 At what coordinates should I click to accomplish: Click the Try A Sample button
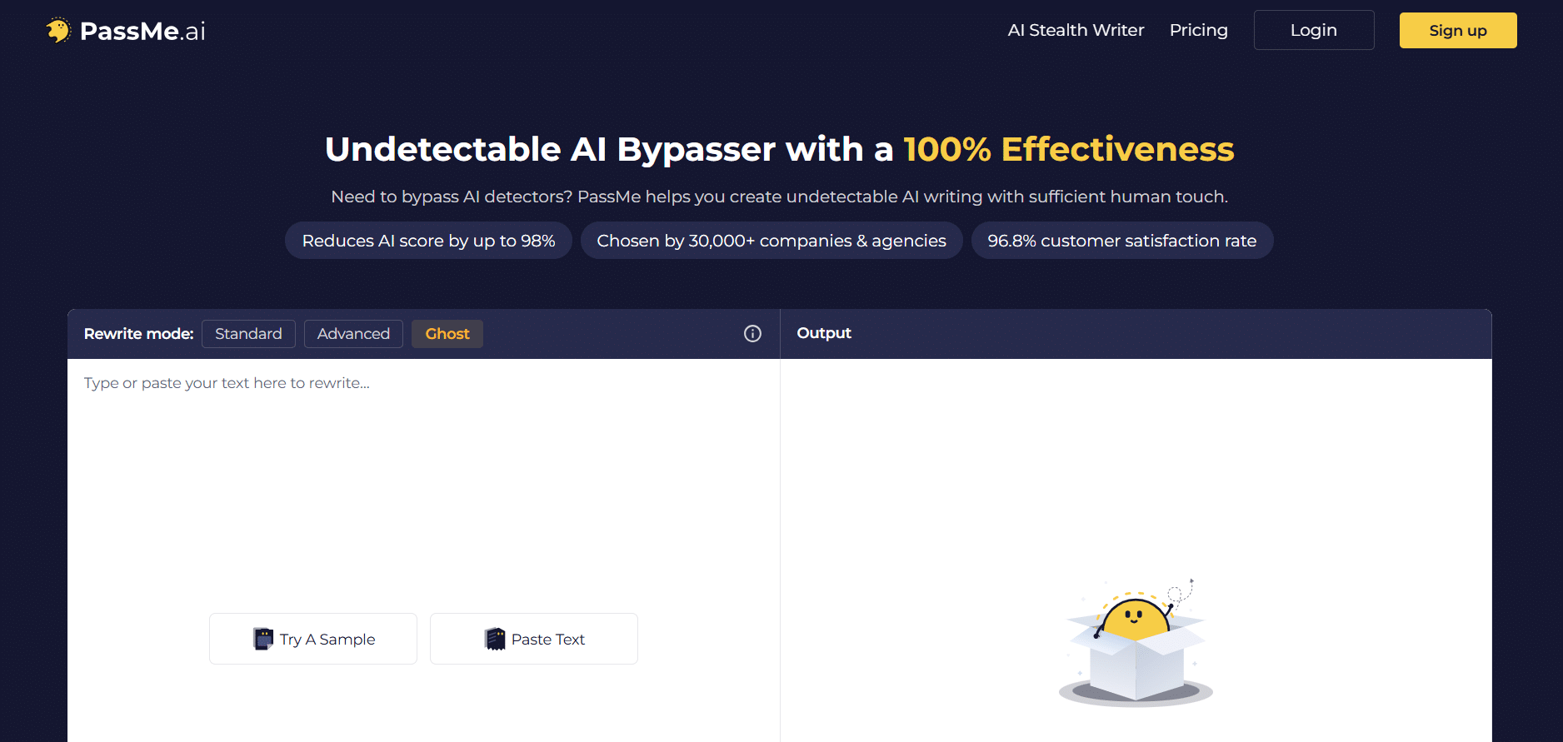click(x=313, y=639)
